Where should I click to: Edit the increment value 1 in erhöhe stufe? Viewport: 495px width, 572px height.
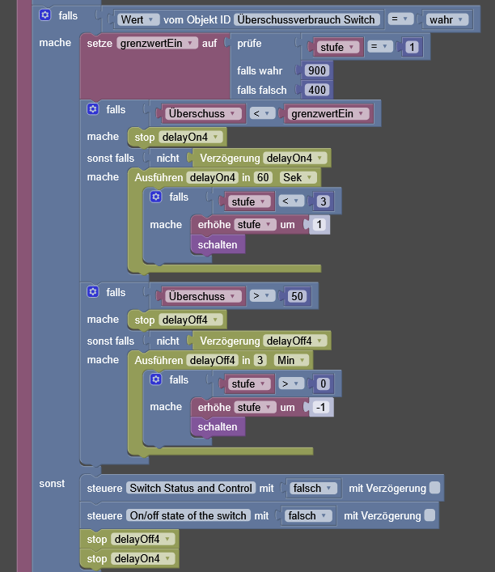319,224
